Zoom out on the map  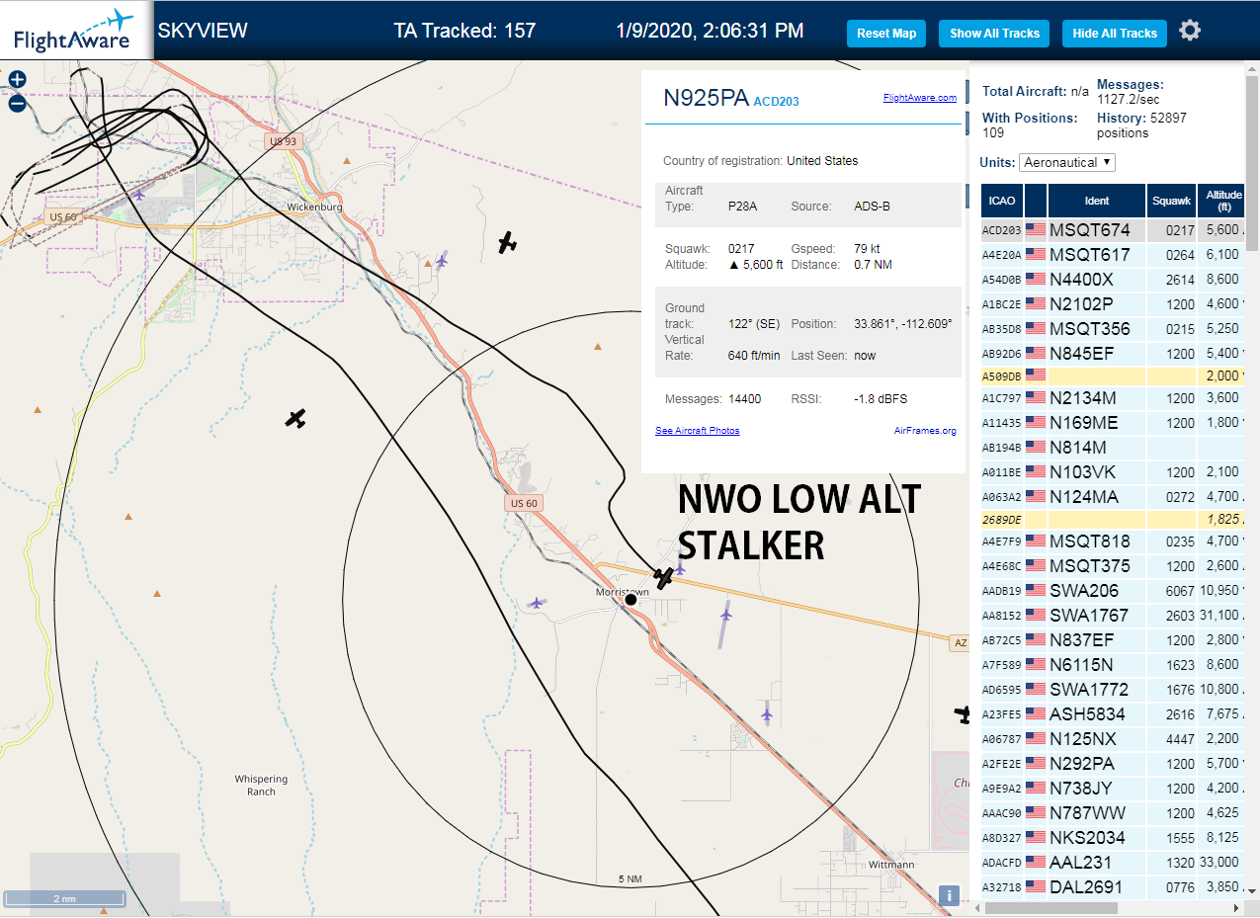(17, 103)
